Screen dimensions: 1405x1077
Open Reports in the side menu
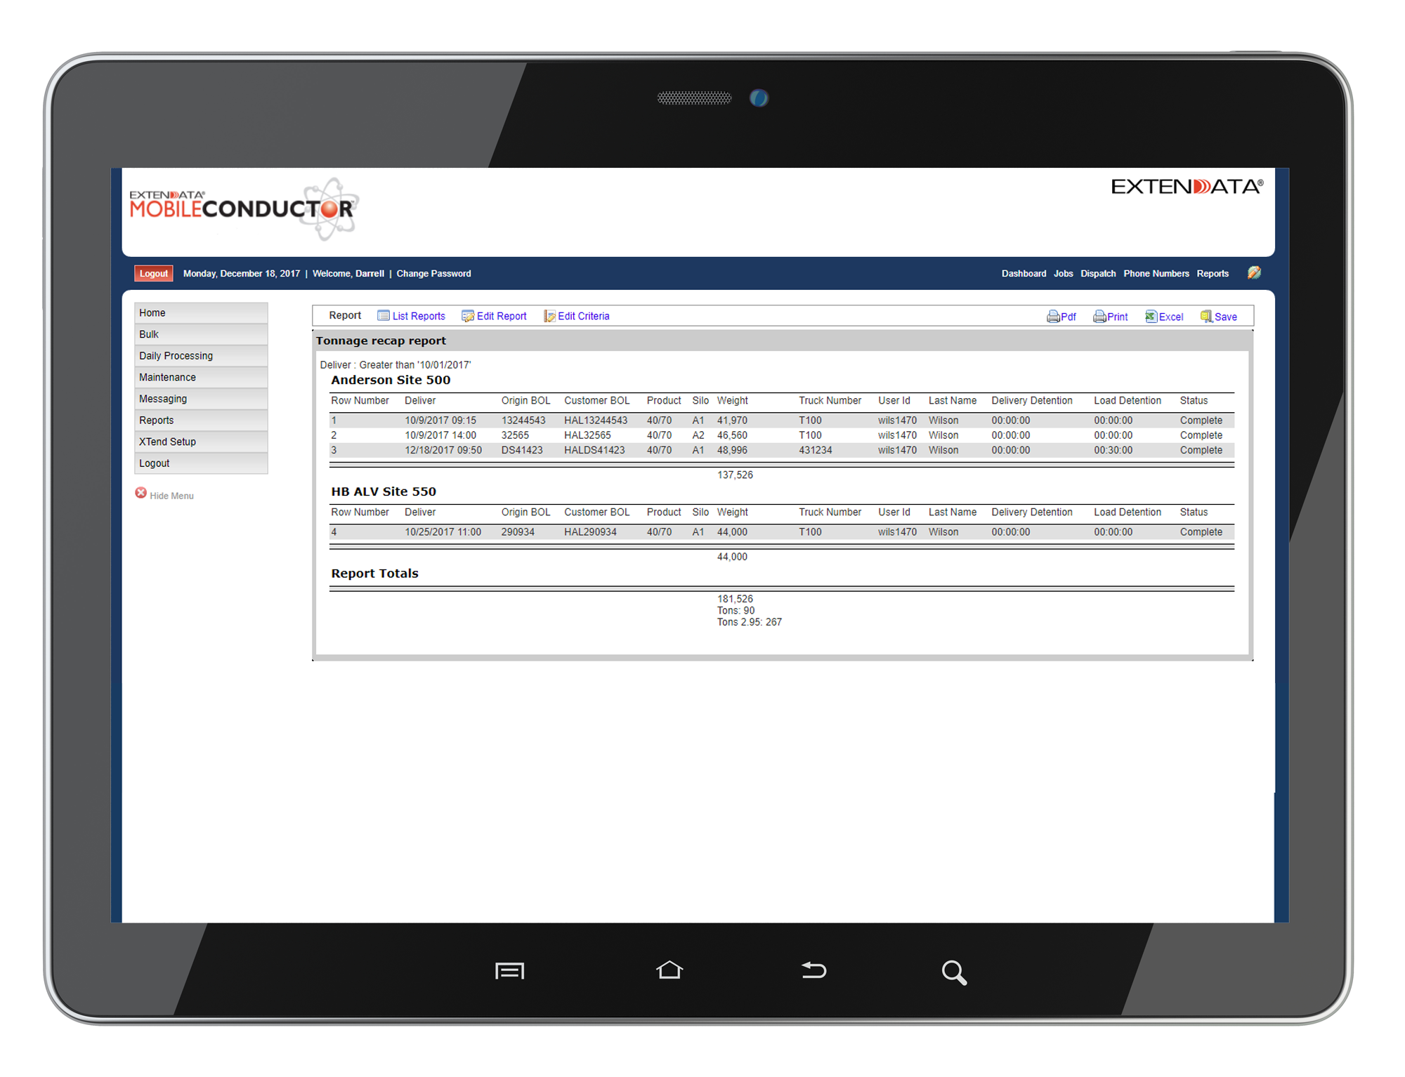(x=201, y=421)
